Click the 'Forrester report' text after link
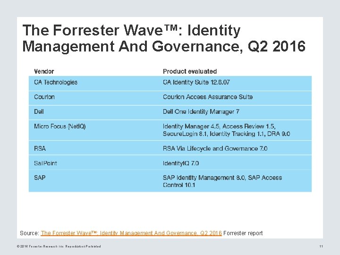340x255 pixels. (243, 233)
